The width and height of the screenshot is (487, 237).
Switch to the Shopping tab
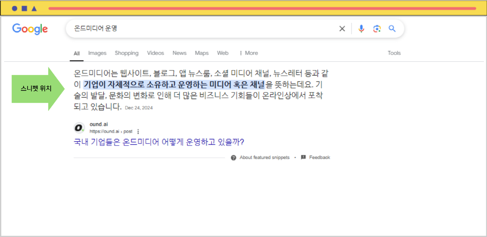pos(127,53)
